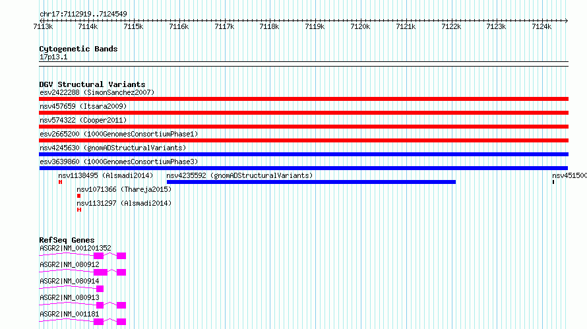This screenshot has width=587, height=329.
Task: Click the 7124k ruler tick label
Action: tap(541, 26)
